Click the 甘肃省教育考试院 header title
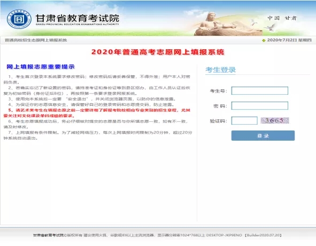 [78, 18]
